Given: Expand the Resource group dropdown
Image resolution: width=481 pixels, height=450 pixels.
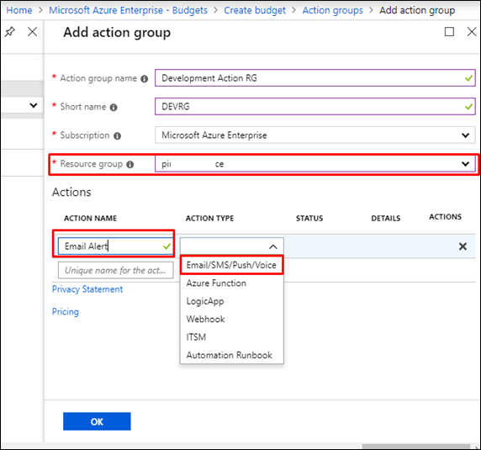Looking at the screenshot, I should 315,164.
